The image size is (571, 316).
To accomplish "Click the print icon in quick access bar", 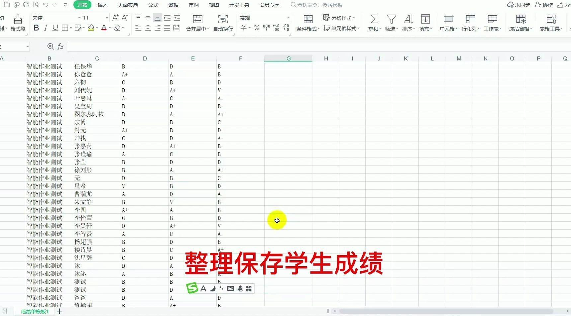I will 26,5.
